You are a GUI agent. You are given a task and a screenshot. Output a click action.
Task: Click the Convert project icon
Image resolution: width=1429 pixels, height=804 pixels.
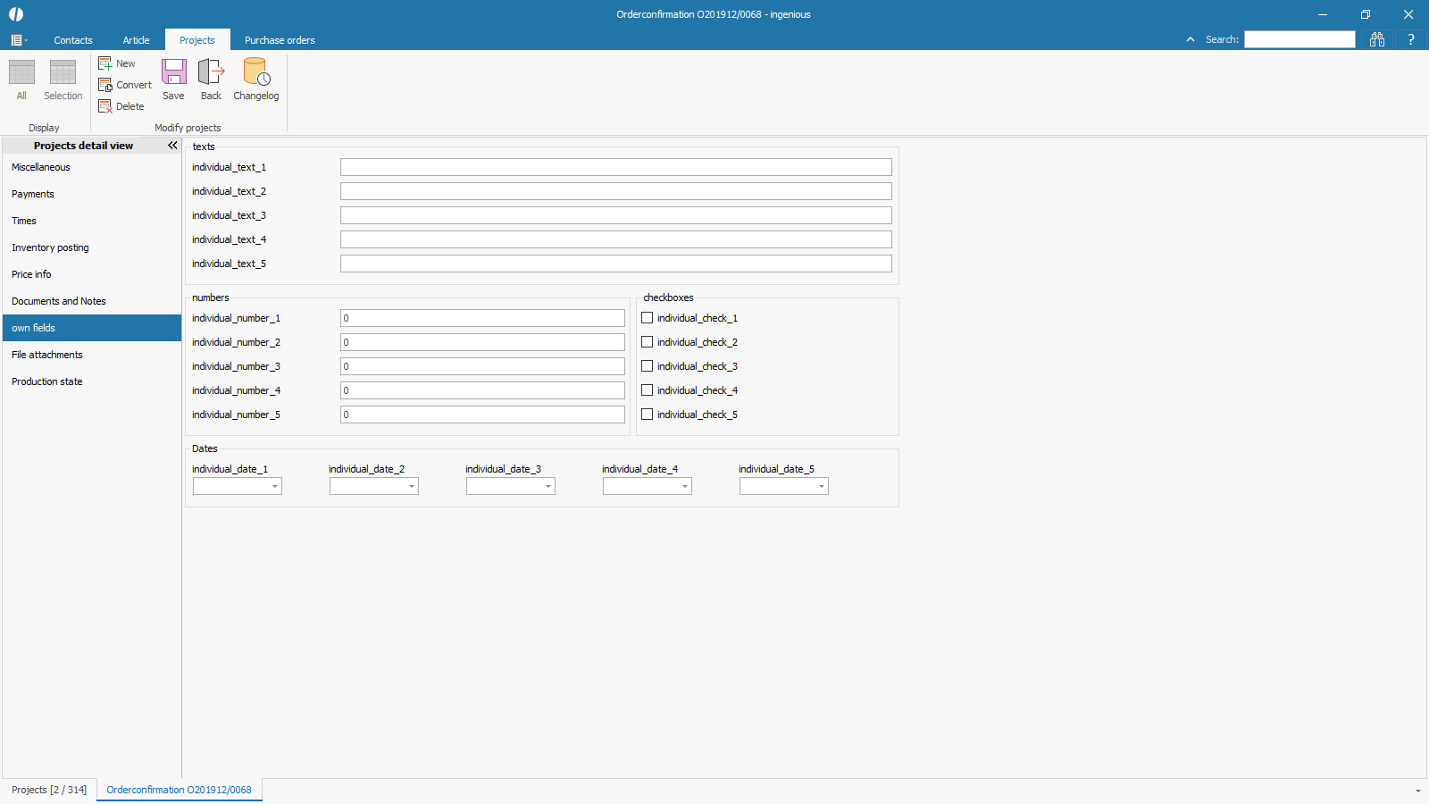(105, 85)
